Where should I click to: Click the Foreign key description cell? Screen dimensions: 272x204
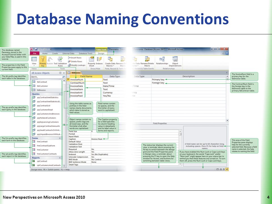[x=189, y=83]
